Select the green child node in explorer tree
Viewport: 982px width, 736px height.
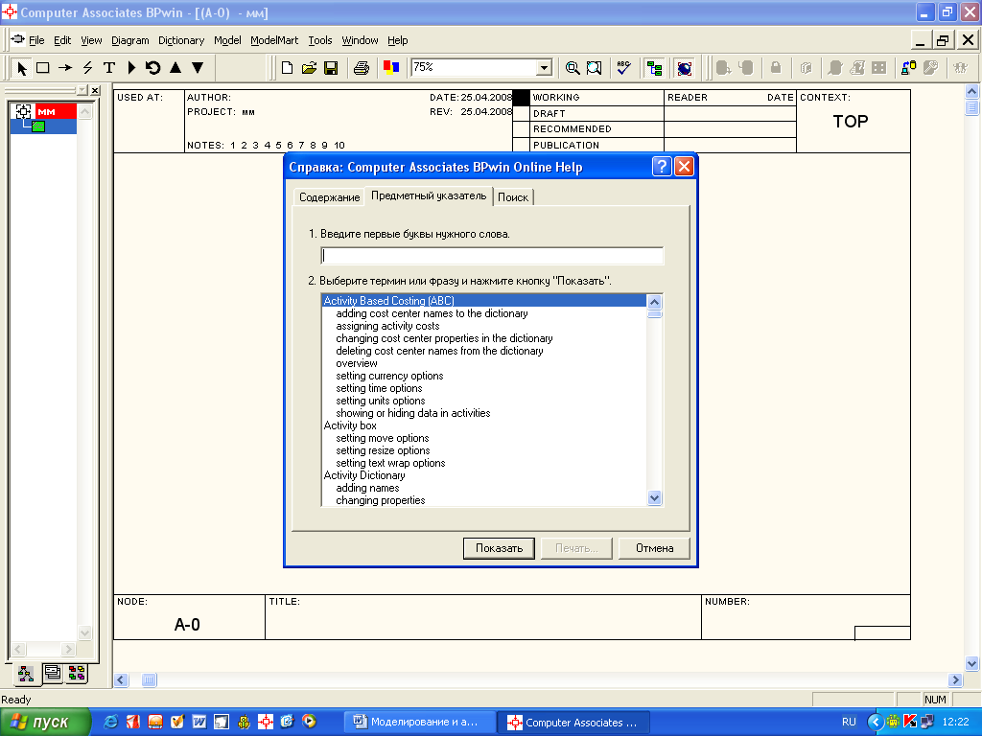[38, 126]
